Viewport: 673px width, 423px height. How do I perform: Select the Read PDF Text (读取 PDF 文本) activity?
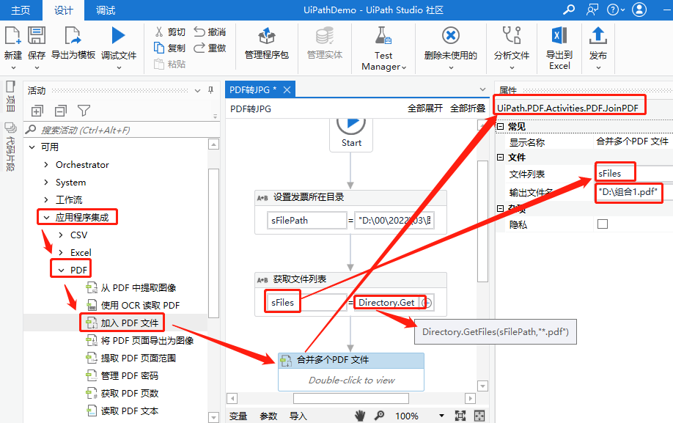pyautogui.click(x=130, y=411)
